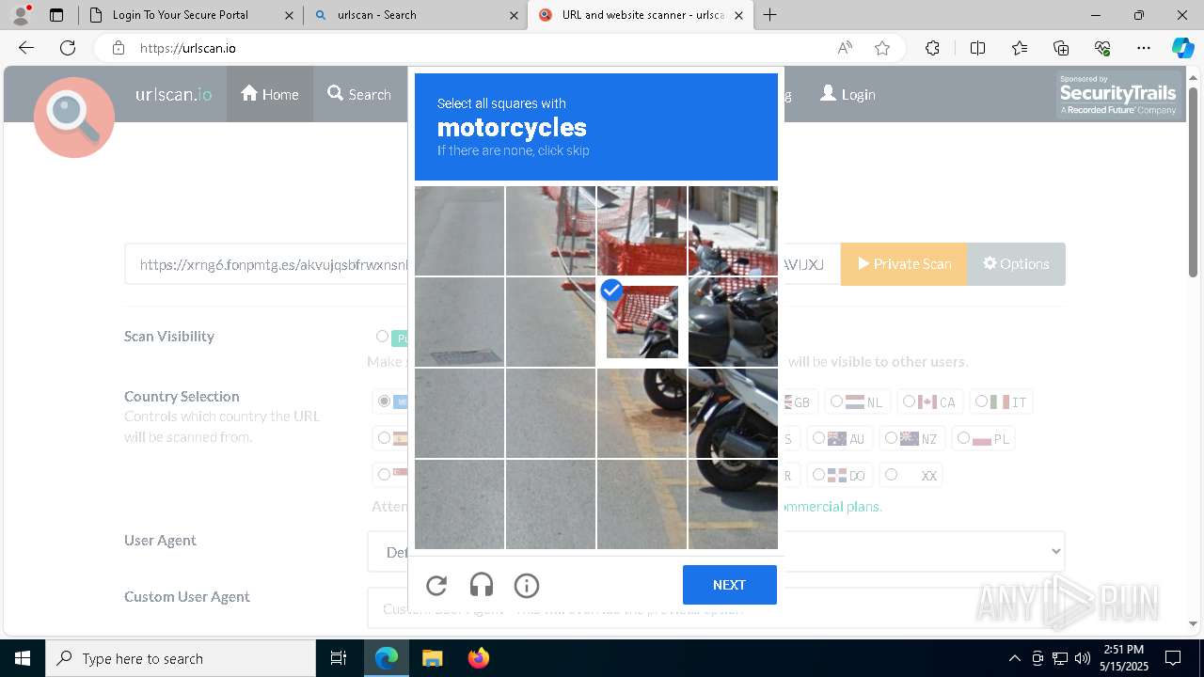The height and width of the screenshot is (677, 1204).
Task: Click the taskbar search box
Action: click(x=181, y=658)
